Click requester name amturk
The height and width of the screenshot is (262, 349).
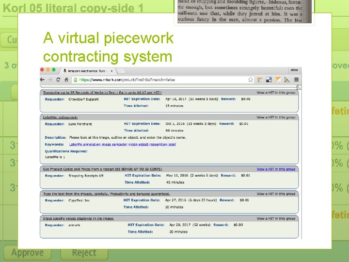(x=74, y=225)
